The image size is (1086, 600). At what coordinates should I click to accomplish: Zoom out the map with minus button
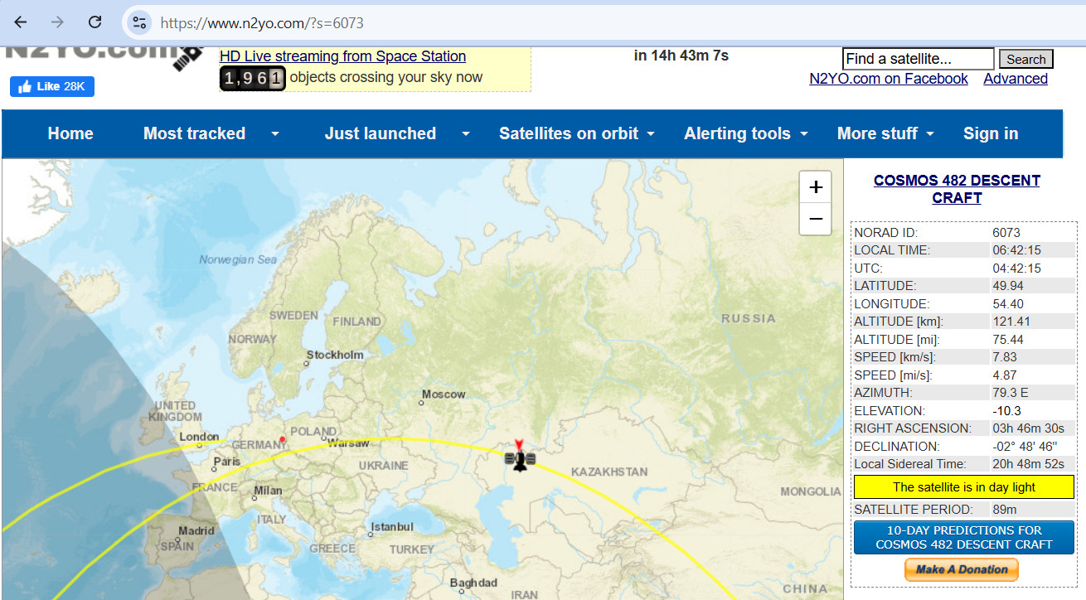coord(815,219)
